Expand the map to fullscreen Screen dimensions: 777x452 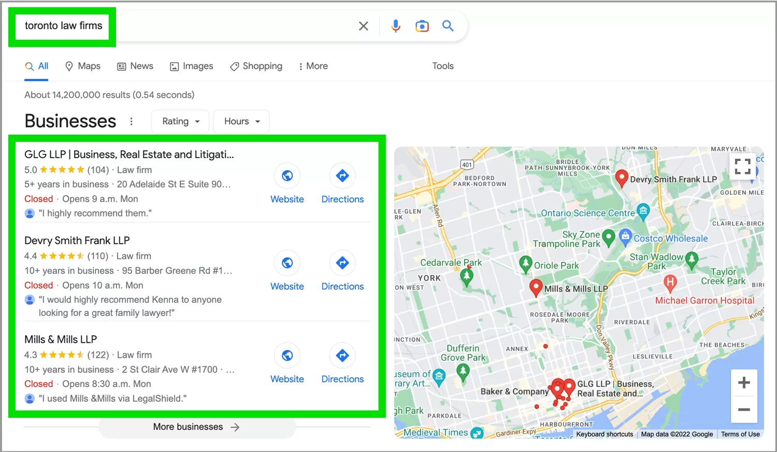[743, 166]
